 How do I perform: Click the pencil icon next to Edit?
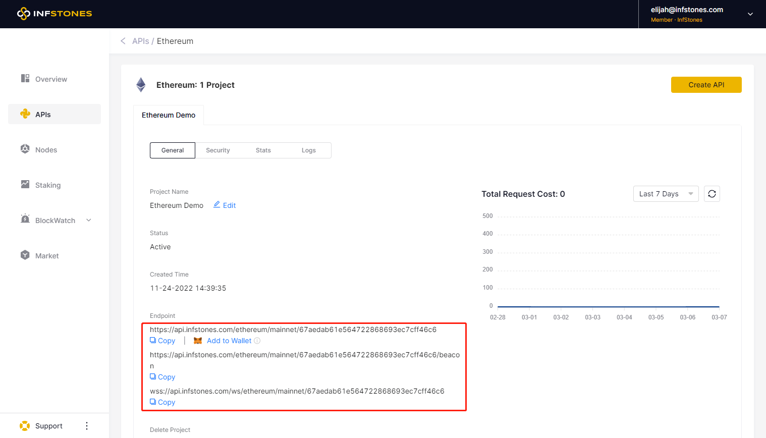click(217, 204)
